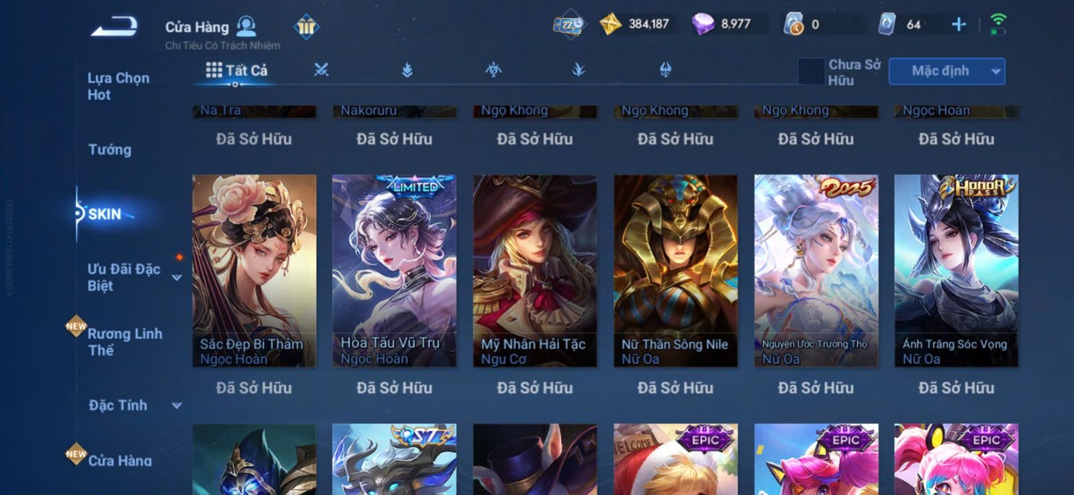Click the card ticket icon showing 64

887,24
